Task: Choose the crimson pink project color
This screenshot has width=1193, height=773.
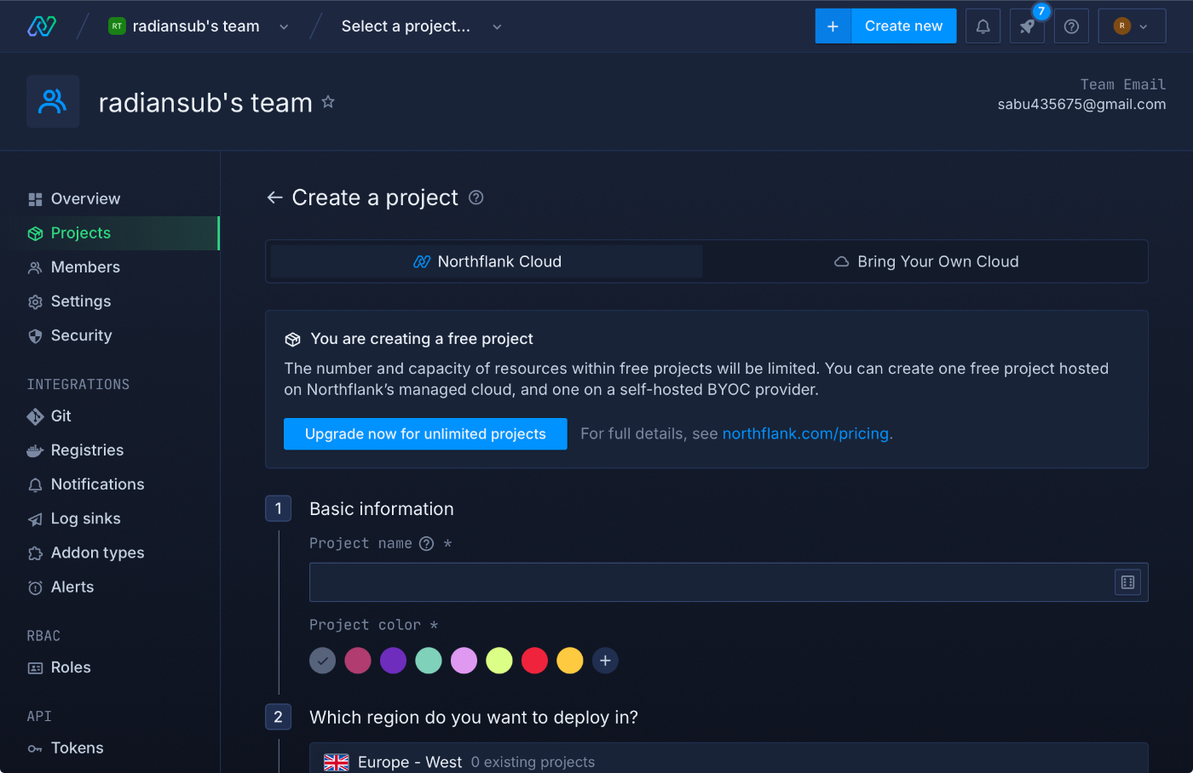Action: (x=358, y=661)
